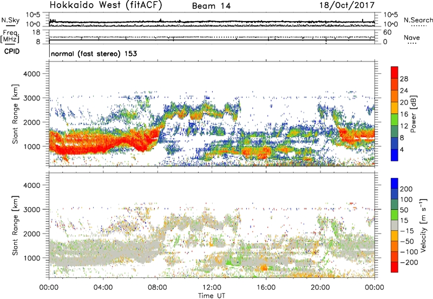
Task: Click the light green 12–16 dB Power segment
Action: click(x=395, y=119)
